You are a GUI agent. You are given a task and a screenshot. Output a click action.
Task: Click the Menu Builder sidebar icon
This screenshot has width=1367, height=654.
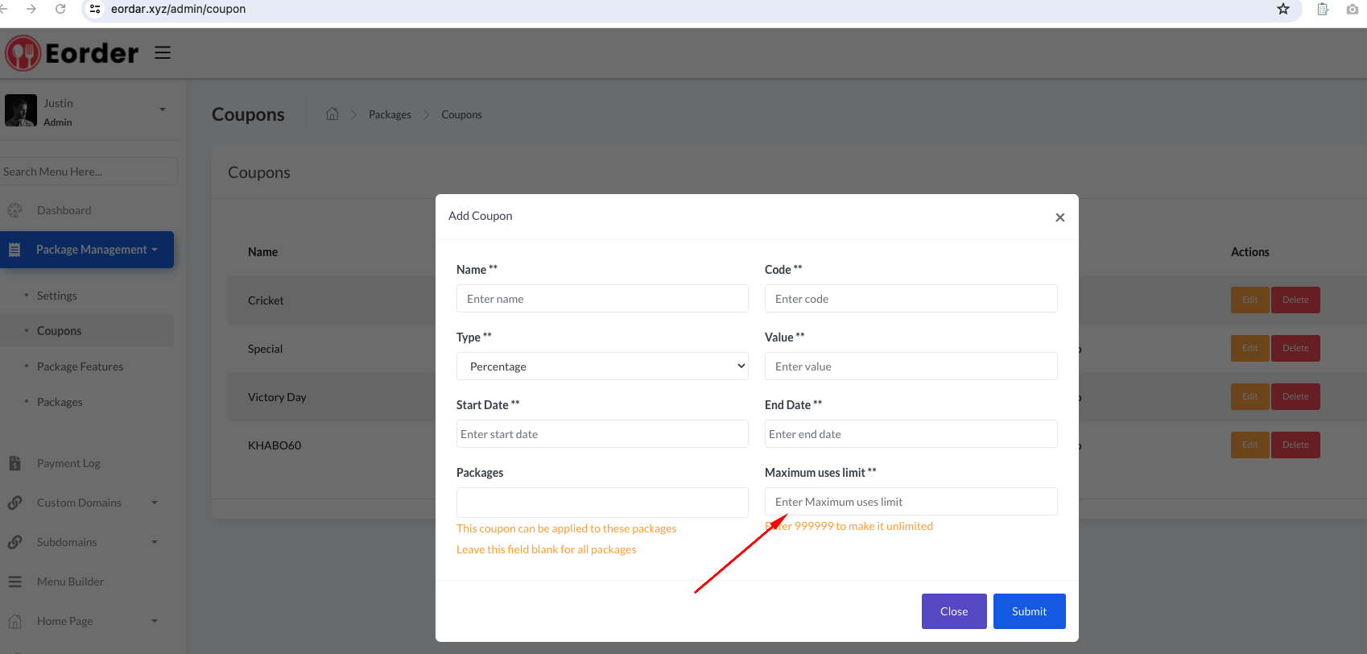click(14, 582)
